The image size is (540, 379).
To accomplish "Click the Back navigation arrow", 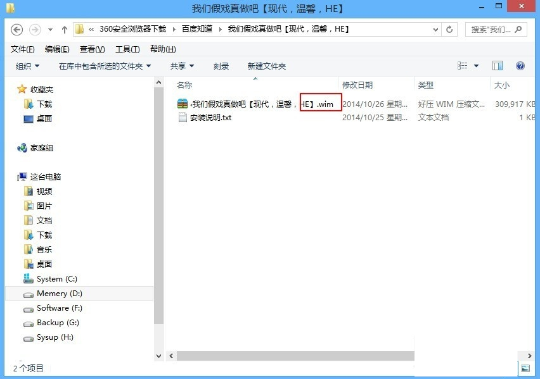I will (17, 30).
